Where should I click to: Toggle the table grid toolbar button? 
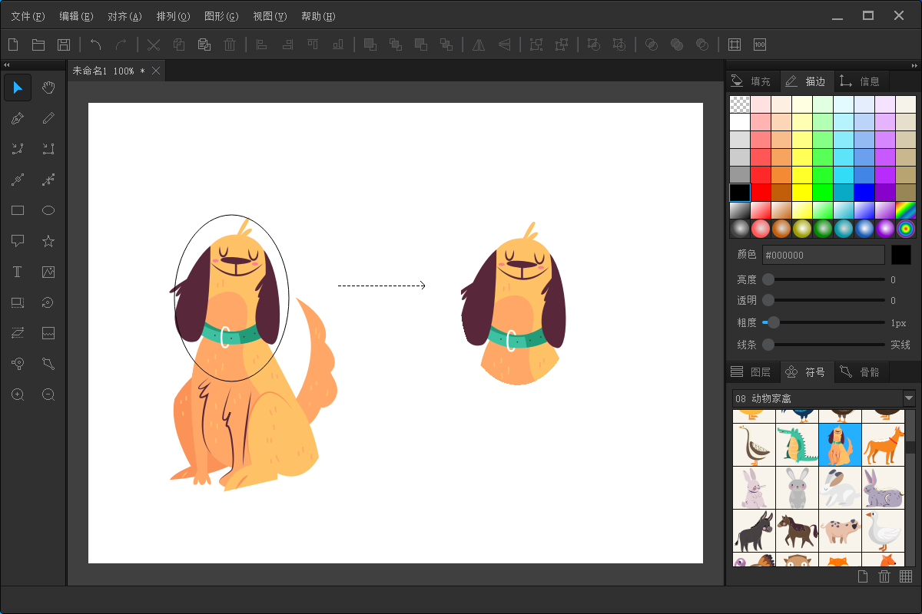(x=735, y=45)
